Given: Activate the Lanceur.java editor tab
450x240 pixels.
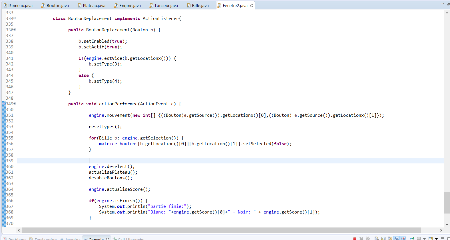Looking at the screenshot, I should [164, 5].
